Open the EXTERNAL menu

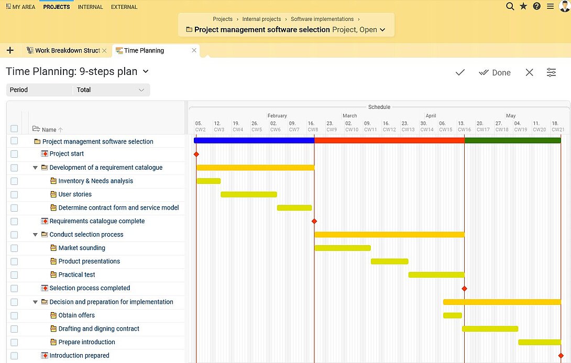point(124,7)
